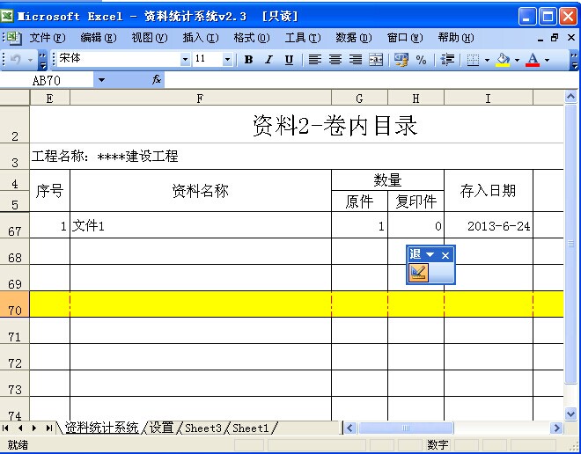Image resolution: width=581 pixels, height=454 pixels.
Task: Switch to 设置 sheet tab
Action: 162,428
